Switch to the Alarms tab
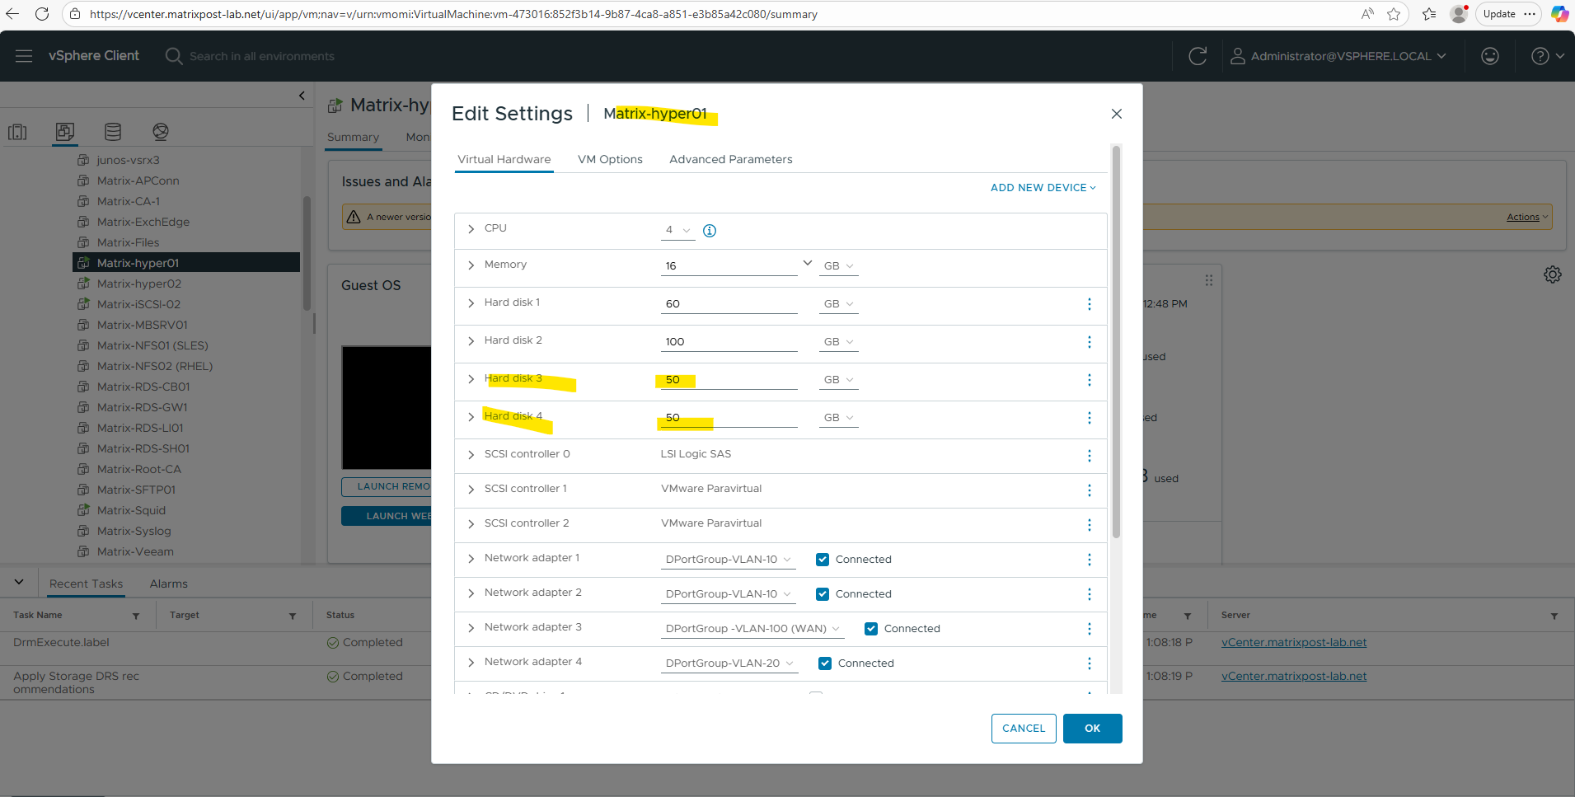This screenshot has height=797, width=1575. click(x=169, y=584)
